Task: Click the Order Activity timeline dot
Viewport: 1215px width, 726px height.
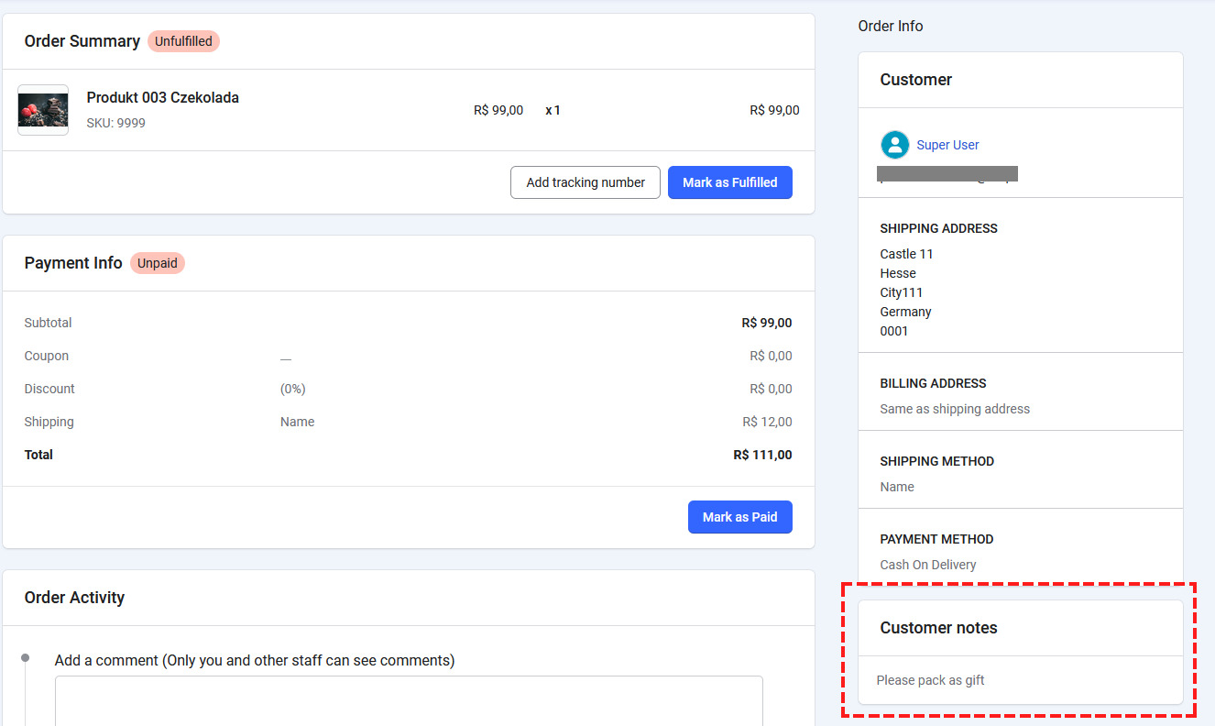Action: [26, 658]
